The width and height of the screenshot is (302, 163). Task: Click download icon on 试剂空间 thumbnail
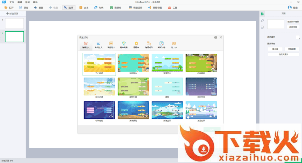point(213,92)
